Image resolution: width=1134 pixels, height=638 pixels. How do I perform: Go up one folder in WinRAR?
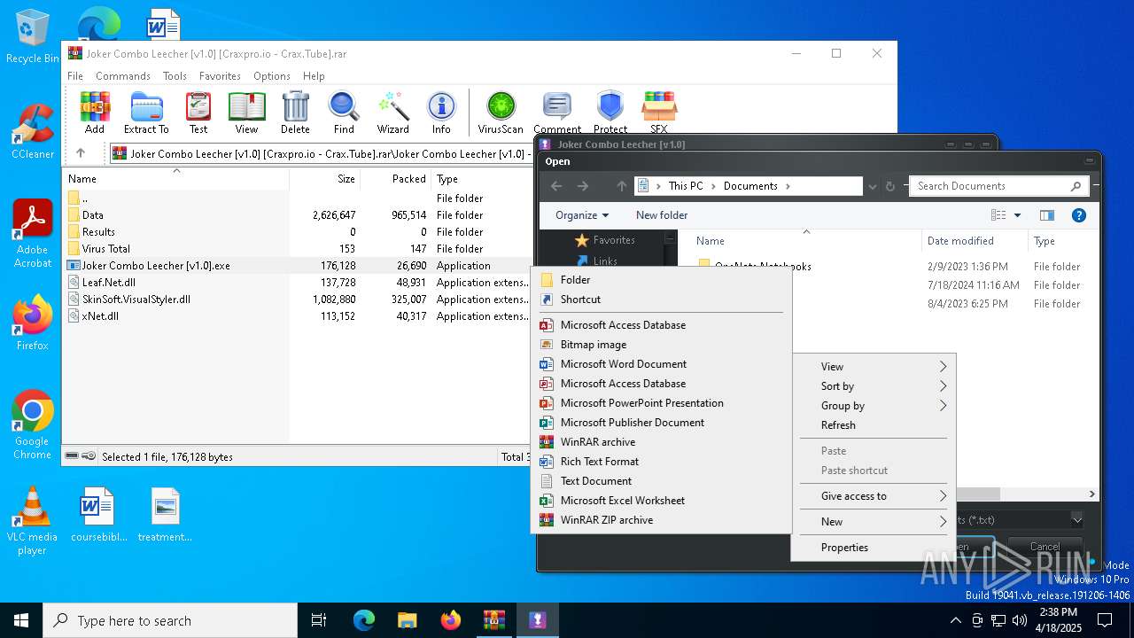tap(81, 153)
